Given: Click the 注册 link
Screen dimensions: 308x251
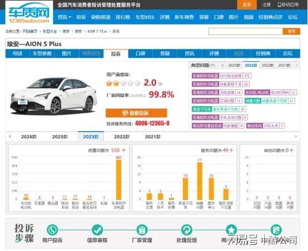Looking at the screenshot, I should point(266,4).
